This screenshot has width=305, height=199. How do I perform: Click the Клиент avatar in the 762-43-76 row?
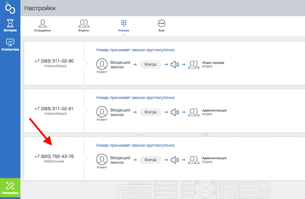[102, 160]
